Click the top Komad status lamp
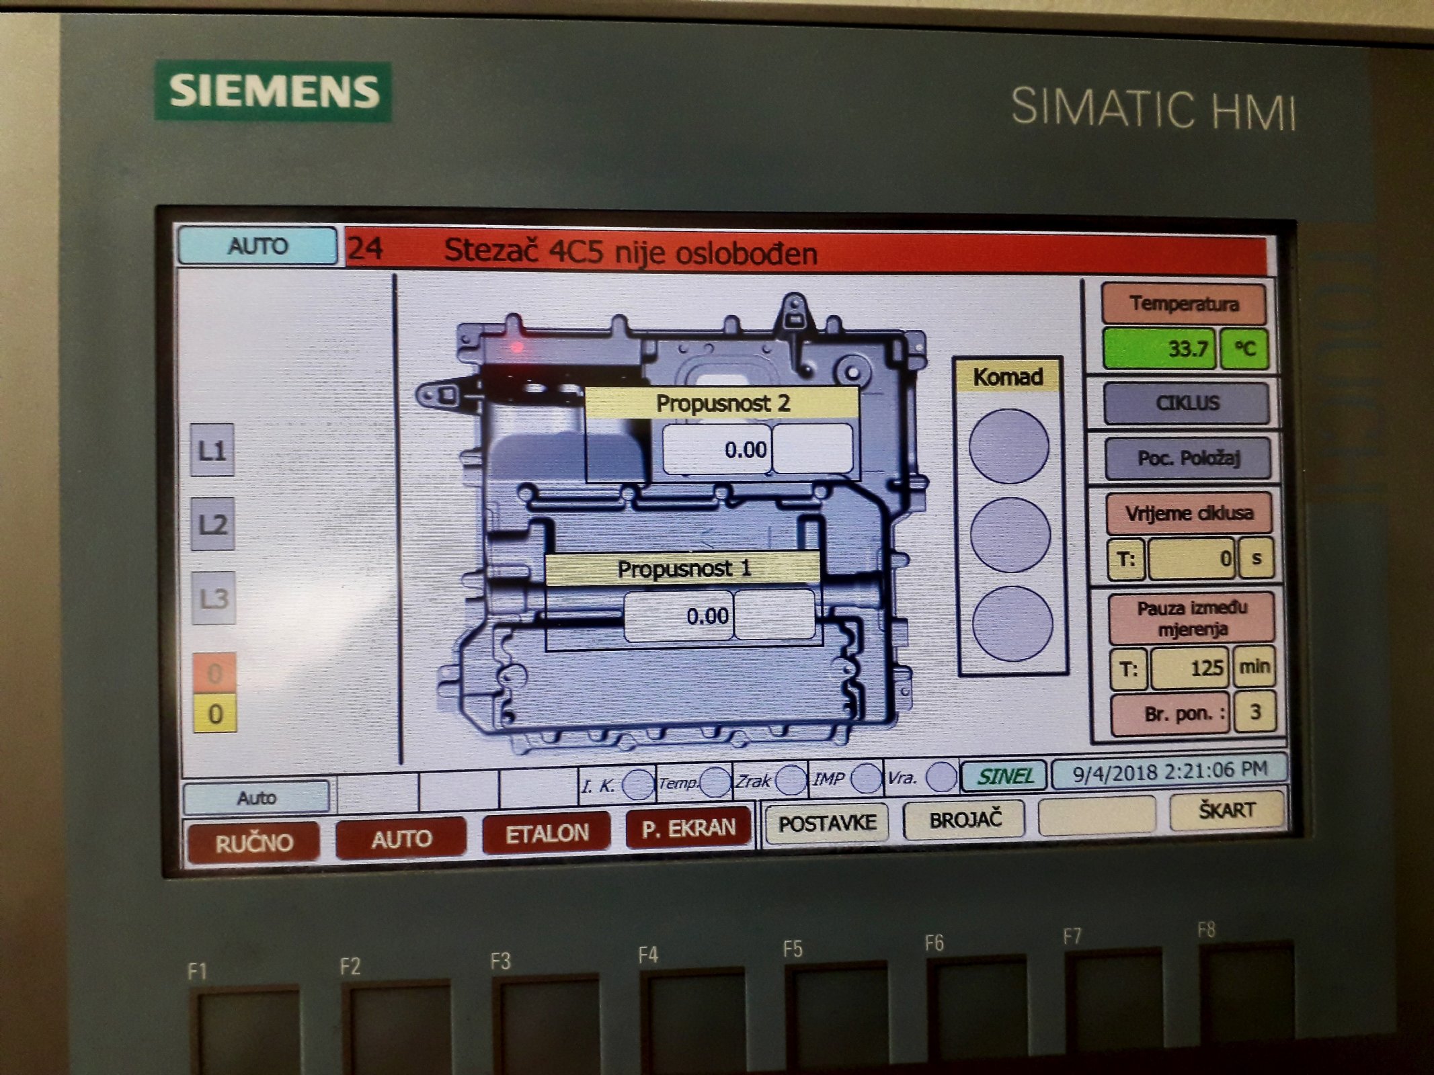Screen dimensions: 1434x1075 (x=1008, y=446)
